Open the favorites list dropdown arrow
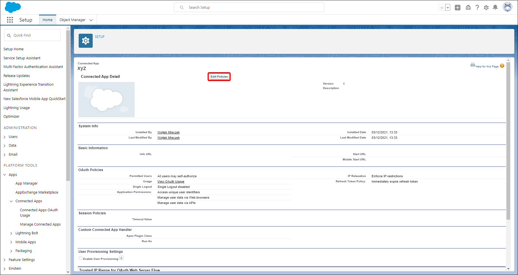This screenshot has width=518, height=275. (448, 8)
